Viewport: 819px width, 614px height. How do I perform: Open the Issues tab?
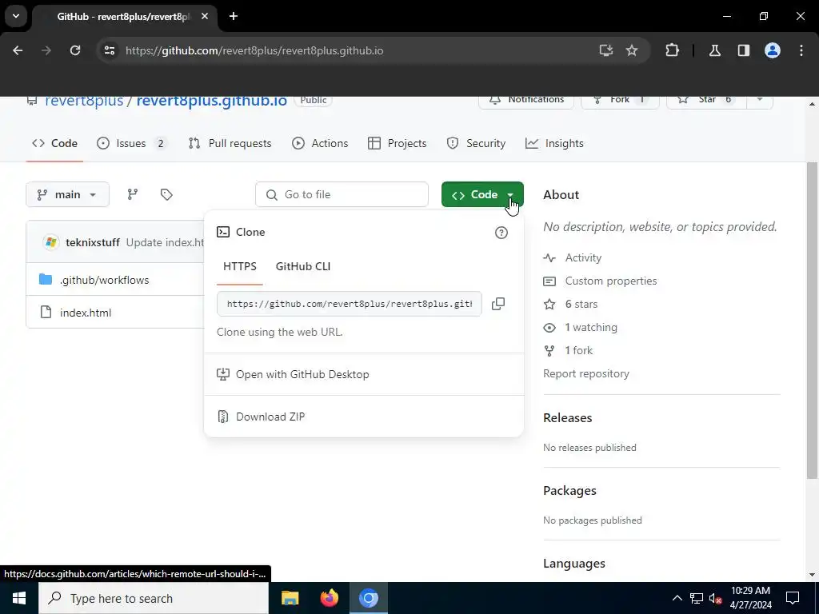pyautogui.click(x=131, y=144)
